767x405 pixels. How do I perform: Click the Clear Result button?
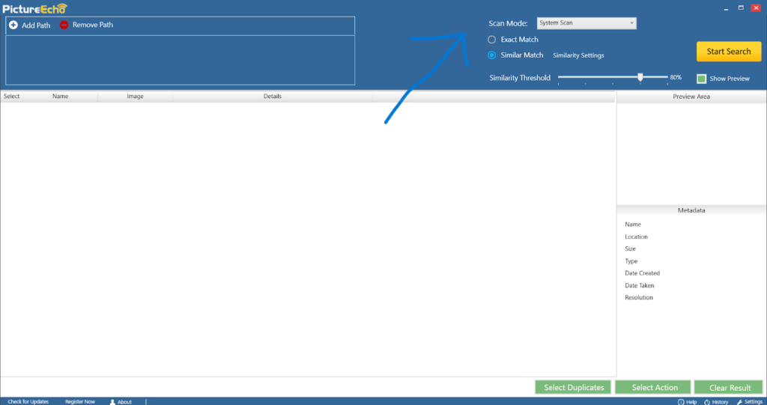pyautogui.click(x=730, y=387)
